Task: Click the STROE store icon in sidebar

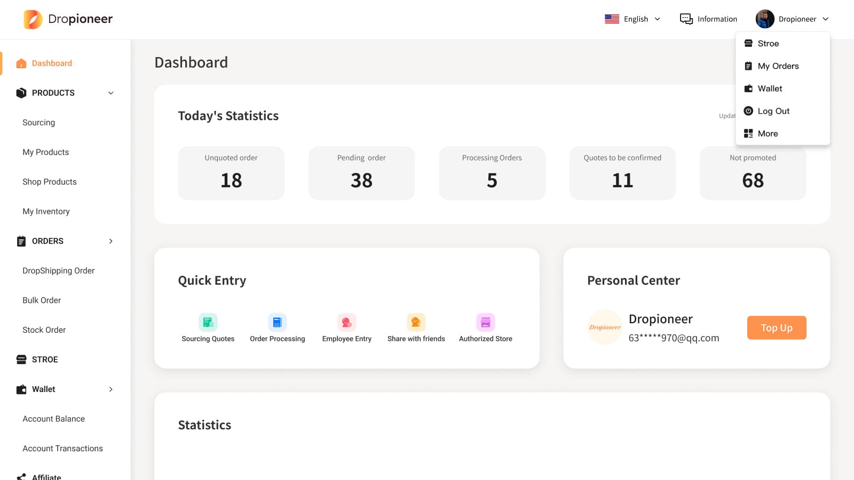Action: click(21, 359)
